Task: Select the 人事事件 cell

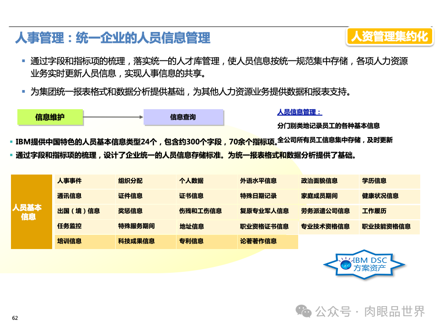Action: (x=85, y=181)
